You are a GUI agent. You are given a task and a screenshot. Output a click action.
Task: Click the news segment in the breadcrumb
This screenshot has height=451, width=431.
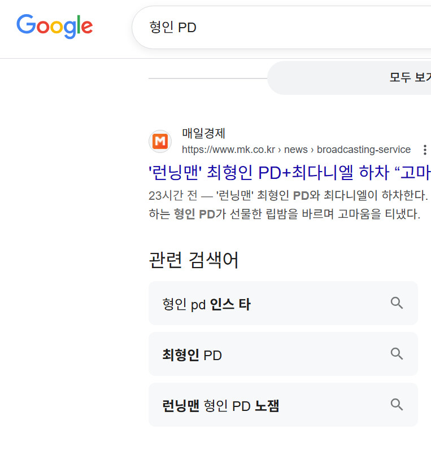(x=295, y=150)
